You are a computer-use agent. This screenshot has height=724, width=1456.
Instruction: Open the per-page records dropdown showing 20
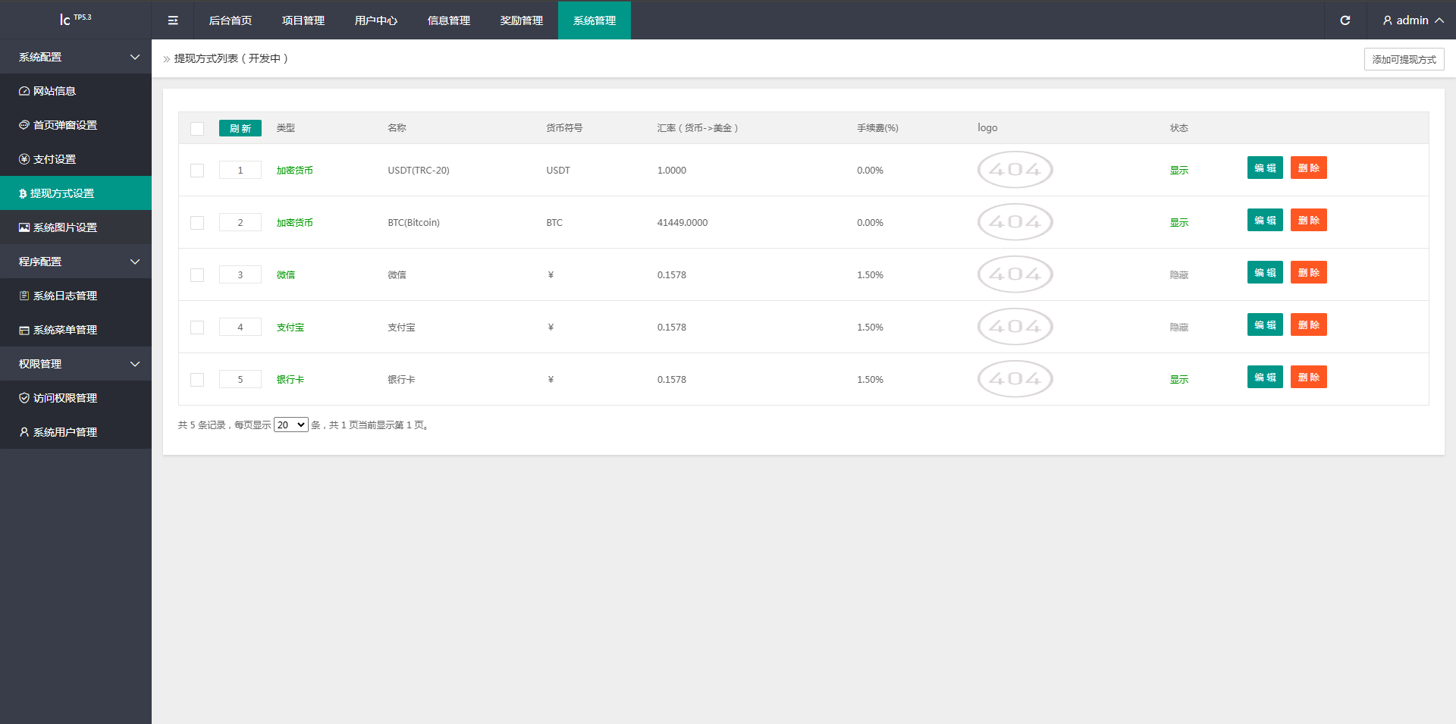tap(290, 425)
